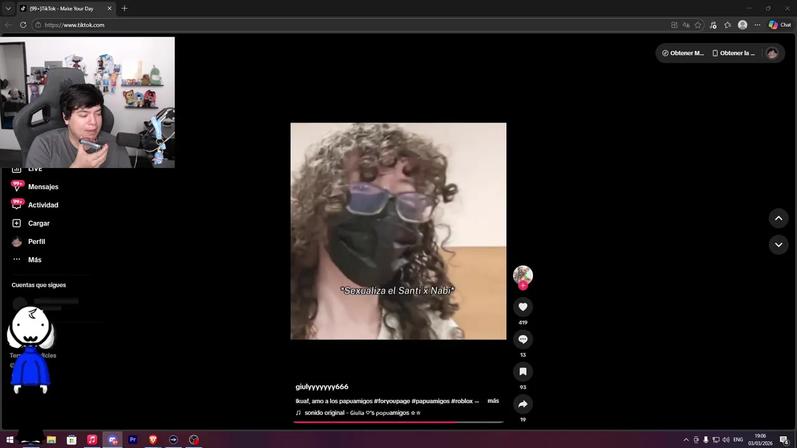Viewport: 797px width, 448px height.
Task: Follow the creator via the red plus
Action: (523, 286)
